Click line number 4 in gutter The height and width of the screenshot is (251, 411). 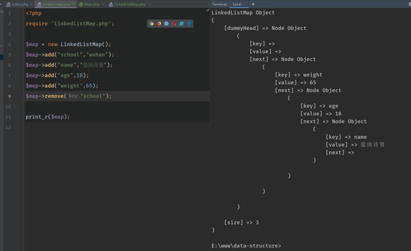(10, 45)
